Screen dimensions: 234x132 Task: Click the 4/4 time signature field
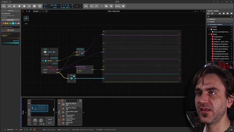55,7
